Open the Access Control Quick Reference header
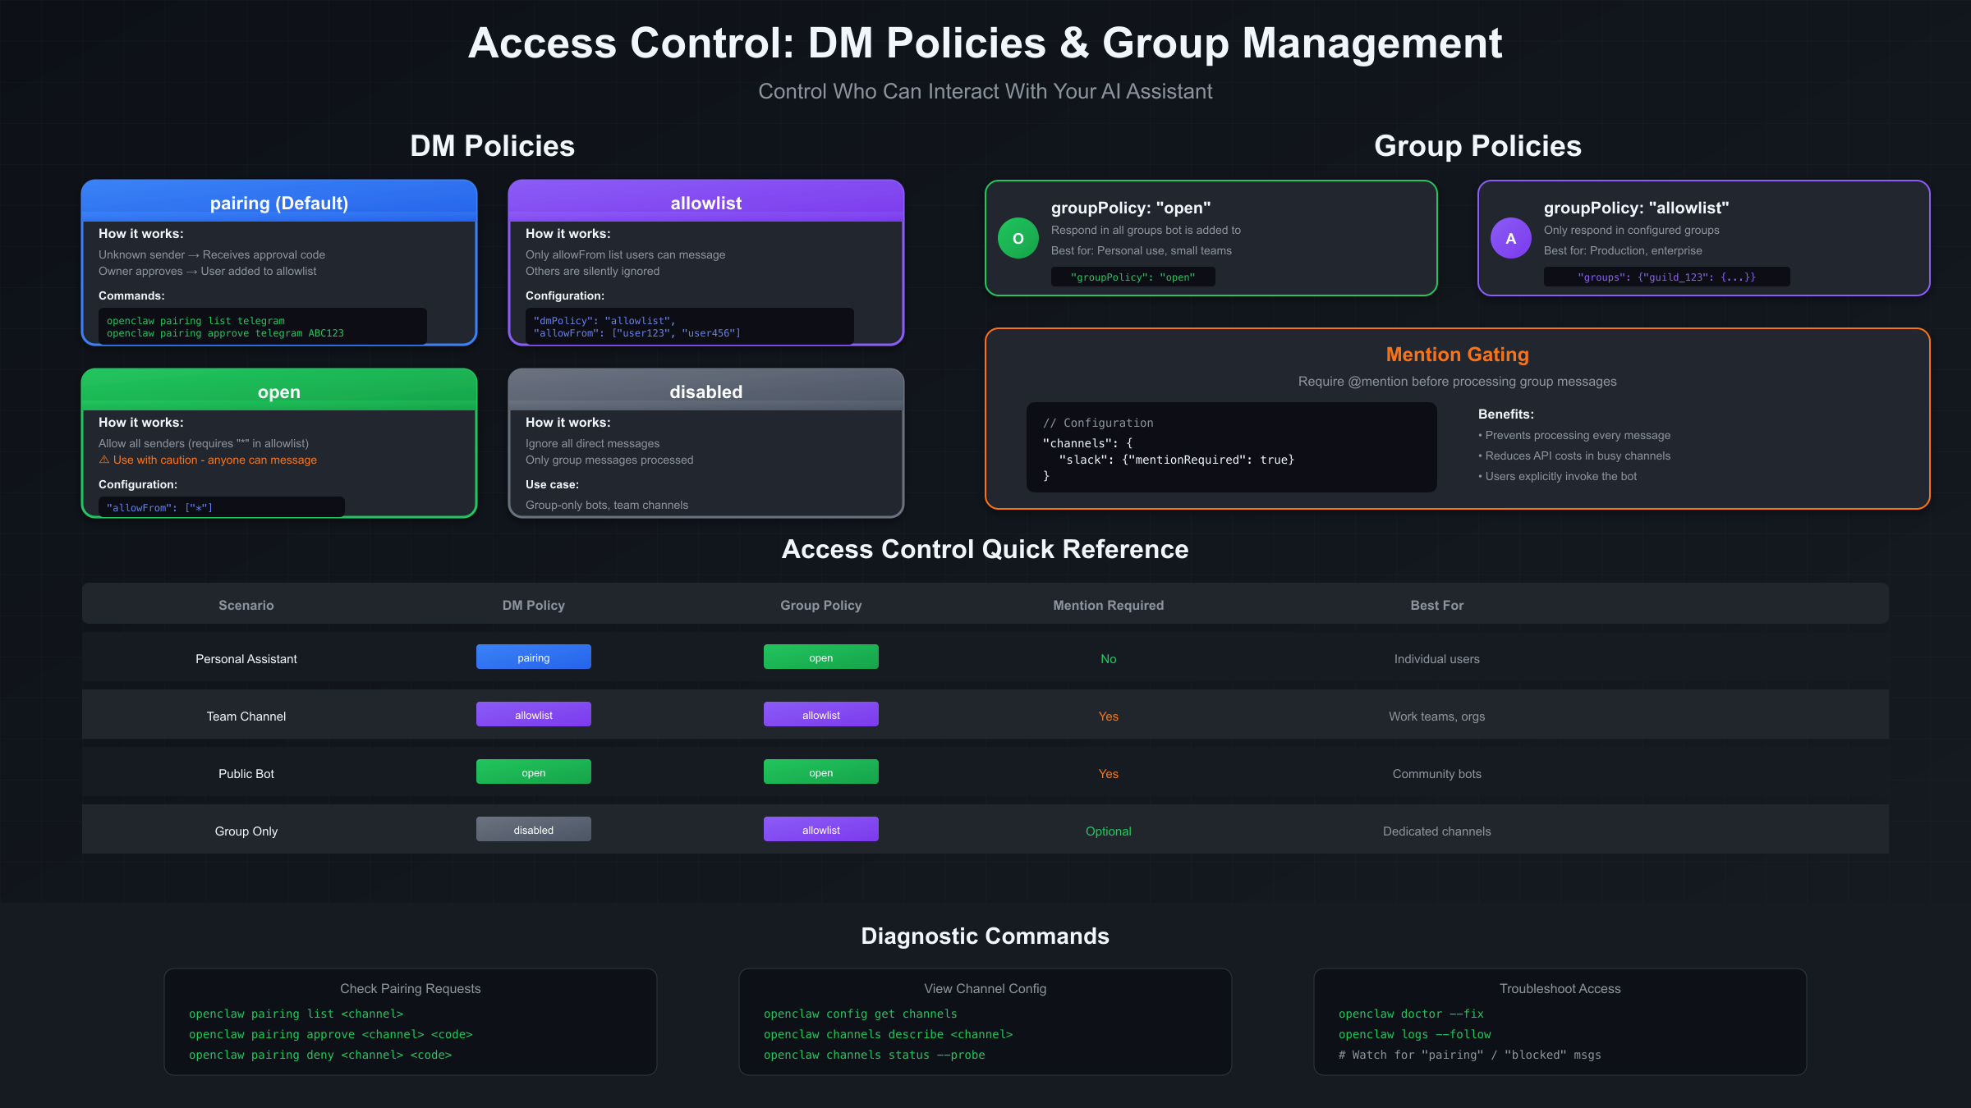The width and height of the screenshot is (1971, 1108). point(985,549)
